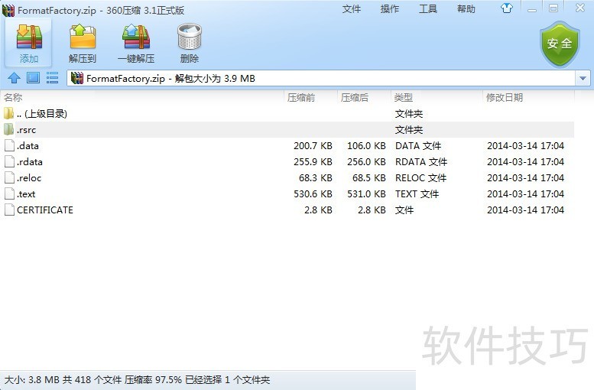Select the .rdata file name
Image resolution: width=594 pixels, height=390 pixels.
(x=29, y=162)
